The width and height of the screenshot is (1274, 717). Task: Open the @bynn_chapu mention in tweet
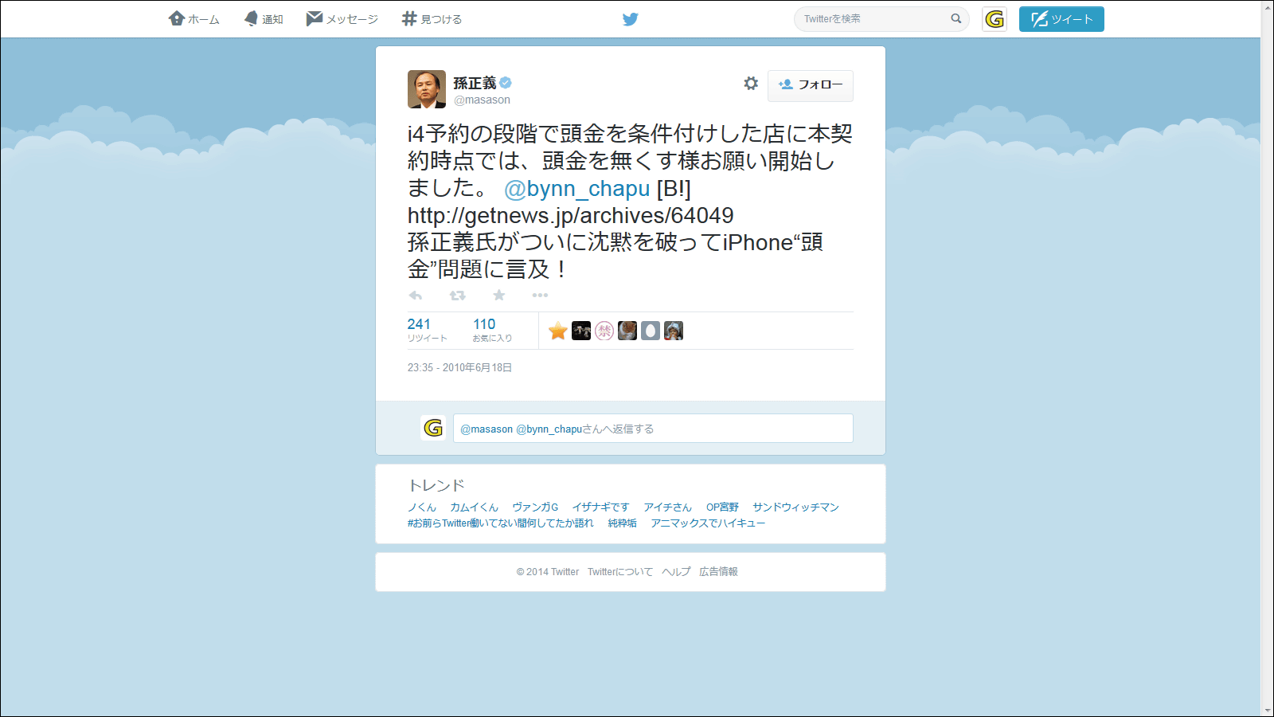click(x=577, y=189)
